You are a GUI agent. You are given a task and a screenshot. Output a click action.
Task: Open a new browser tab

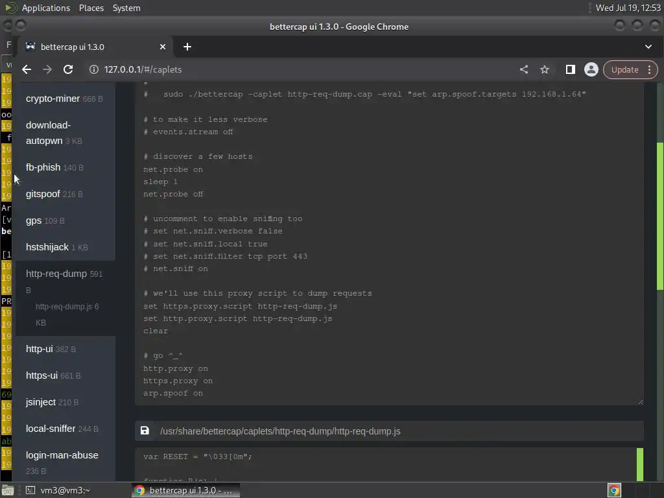(x=187, y=47)
